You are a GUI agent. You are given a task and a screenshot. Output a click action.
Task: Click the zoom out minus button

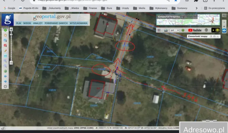click(x=11, y=63)
